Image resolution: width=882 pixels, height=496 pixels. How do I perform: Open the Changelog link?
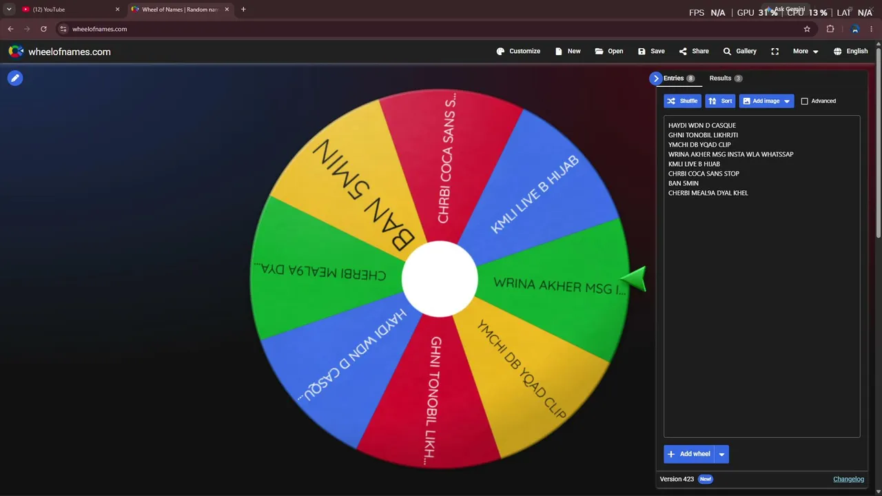point(848,479)
